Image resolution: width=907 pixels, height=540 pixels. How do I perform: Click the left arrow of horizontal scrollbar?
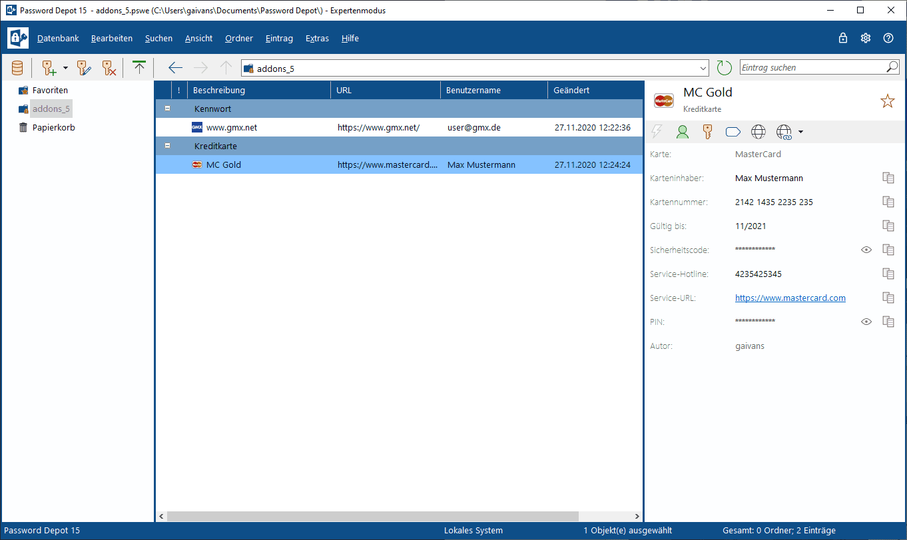(x=161, y=516)
